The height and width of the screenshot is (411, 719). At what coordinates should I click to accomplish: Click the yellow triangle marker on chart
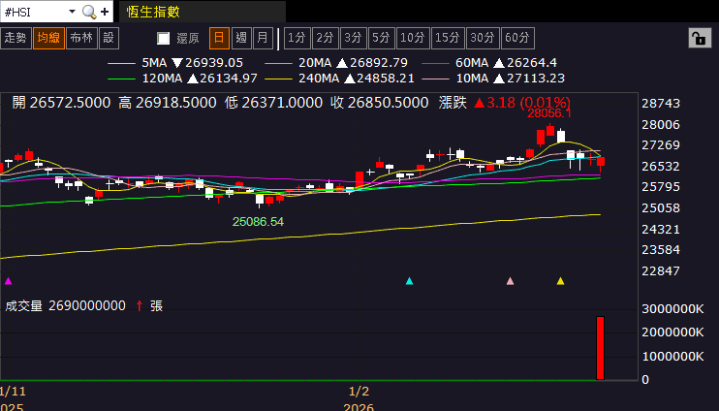(x=560, y=281)
